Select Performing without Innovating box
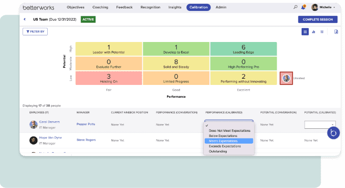 243,78
